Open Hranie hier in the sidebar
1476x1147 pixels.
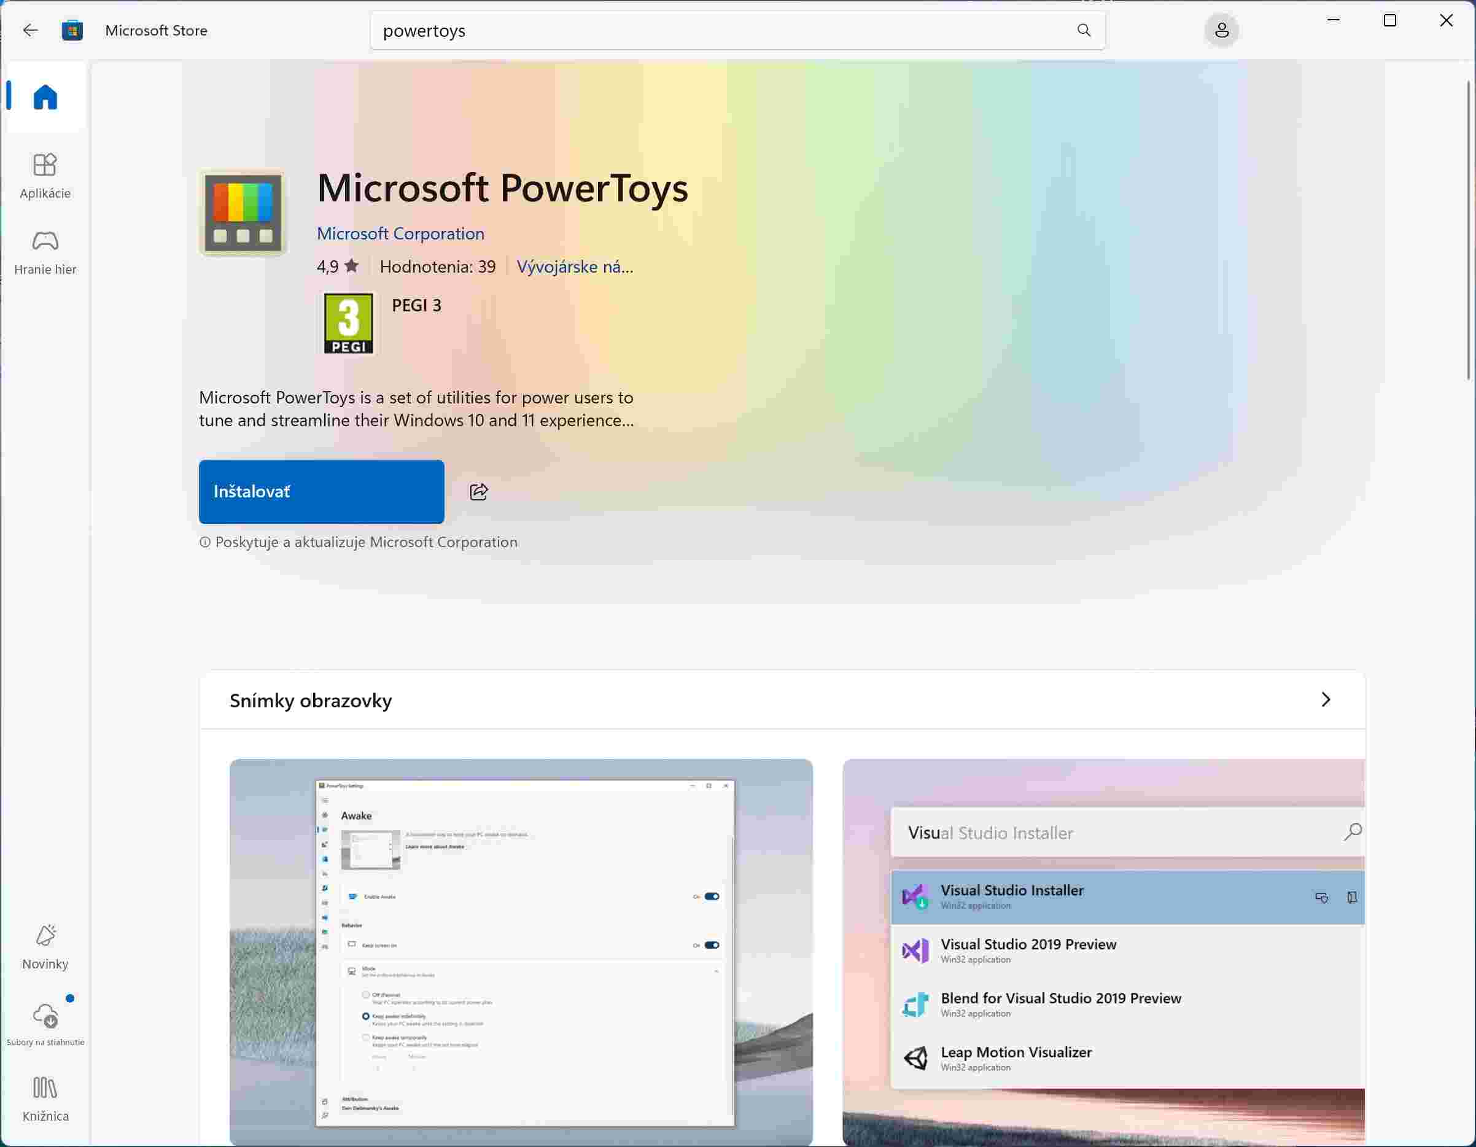coord(45,253)
